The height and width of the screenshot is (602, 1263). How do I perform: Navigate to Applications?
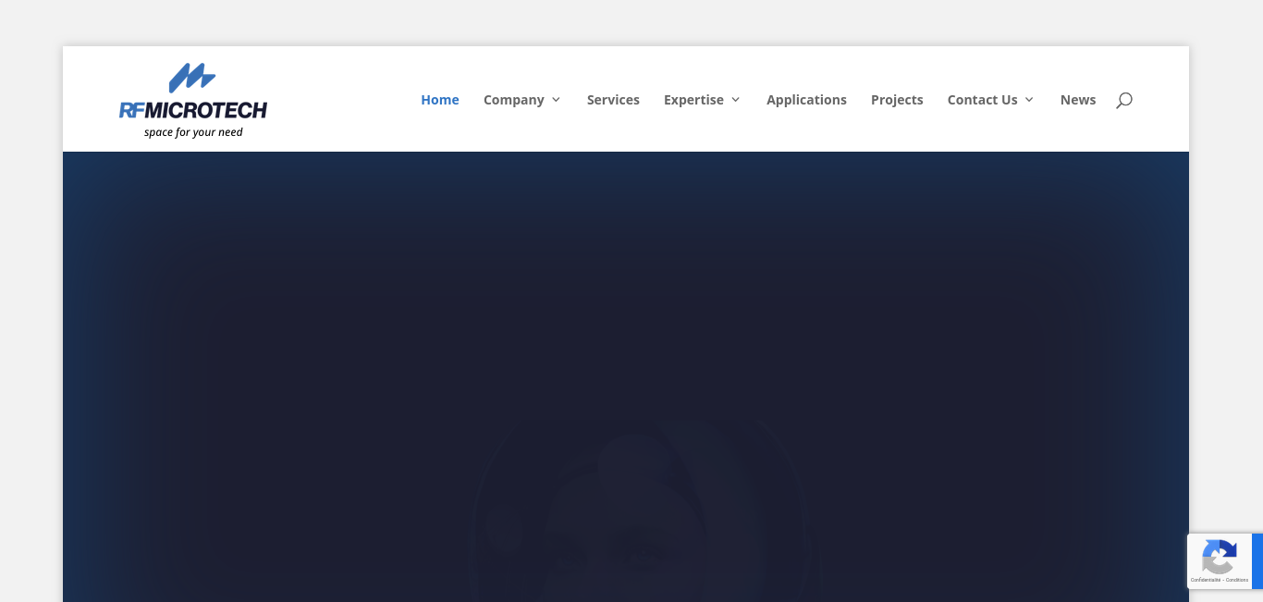[806, 100]
